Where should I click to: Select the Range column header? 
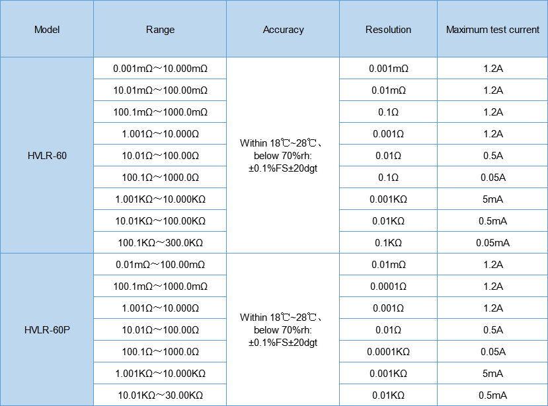pyautogui.click(x=160, y=30)
